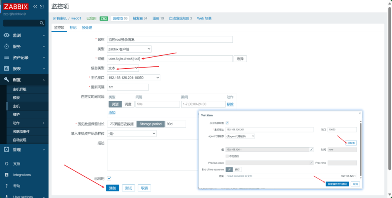
Task: Click into the 名称 input field
Action: point(170,39)
